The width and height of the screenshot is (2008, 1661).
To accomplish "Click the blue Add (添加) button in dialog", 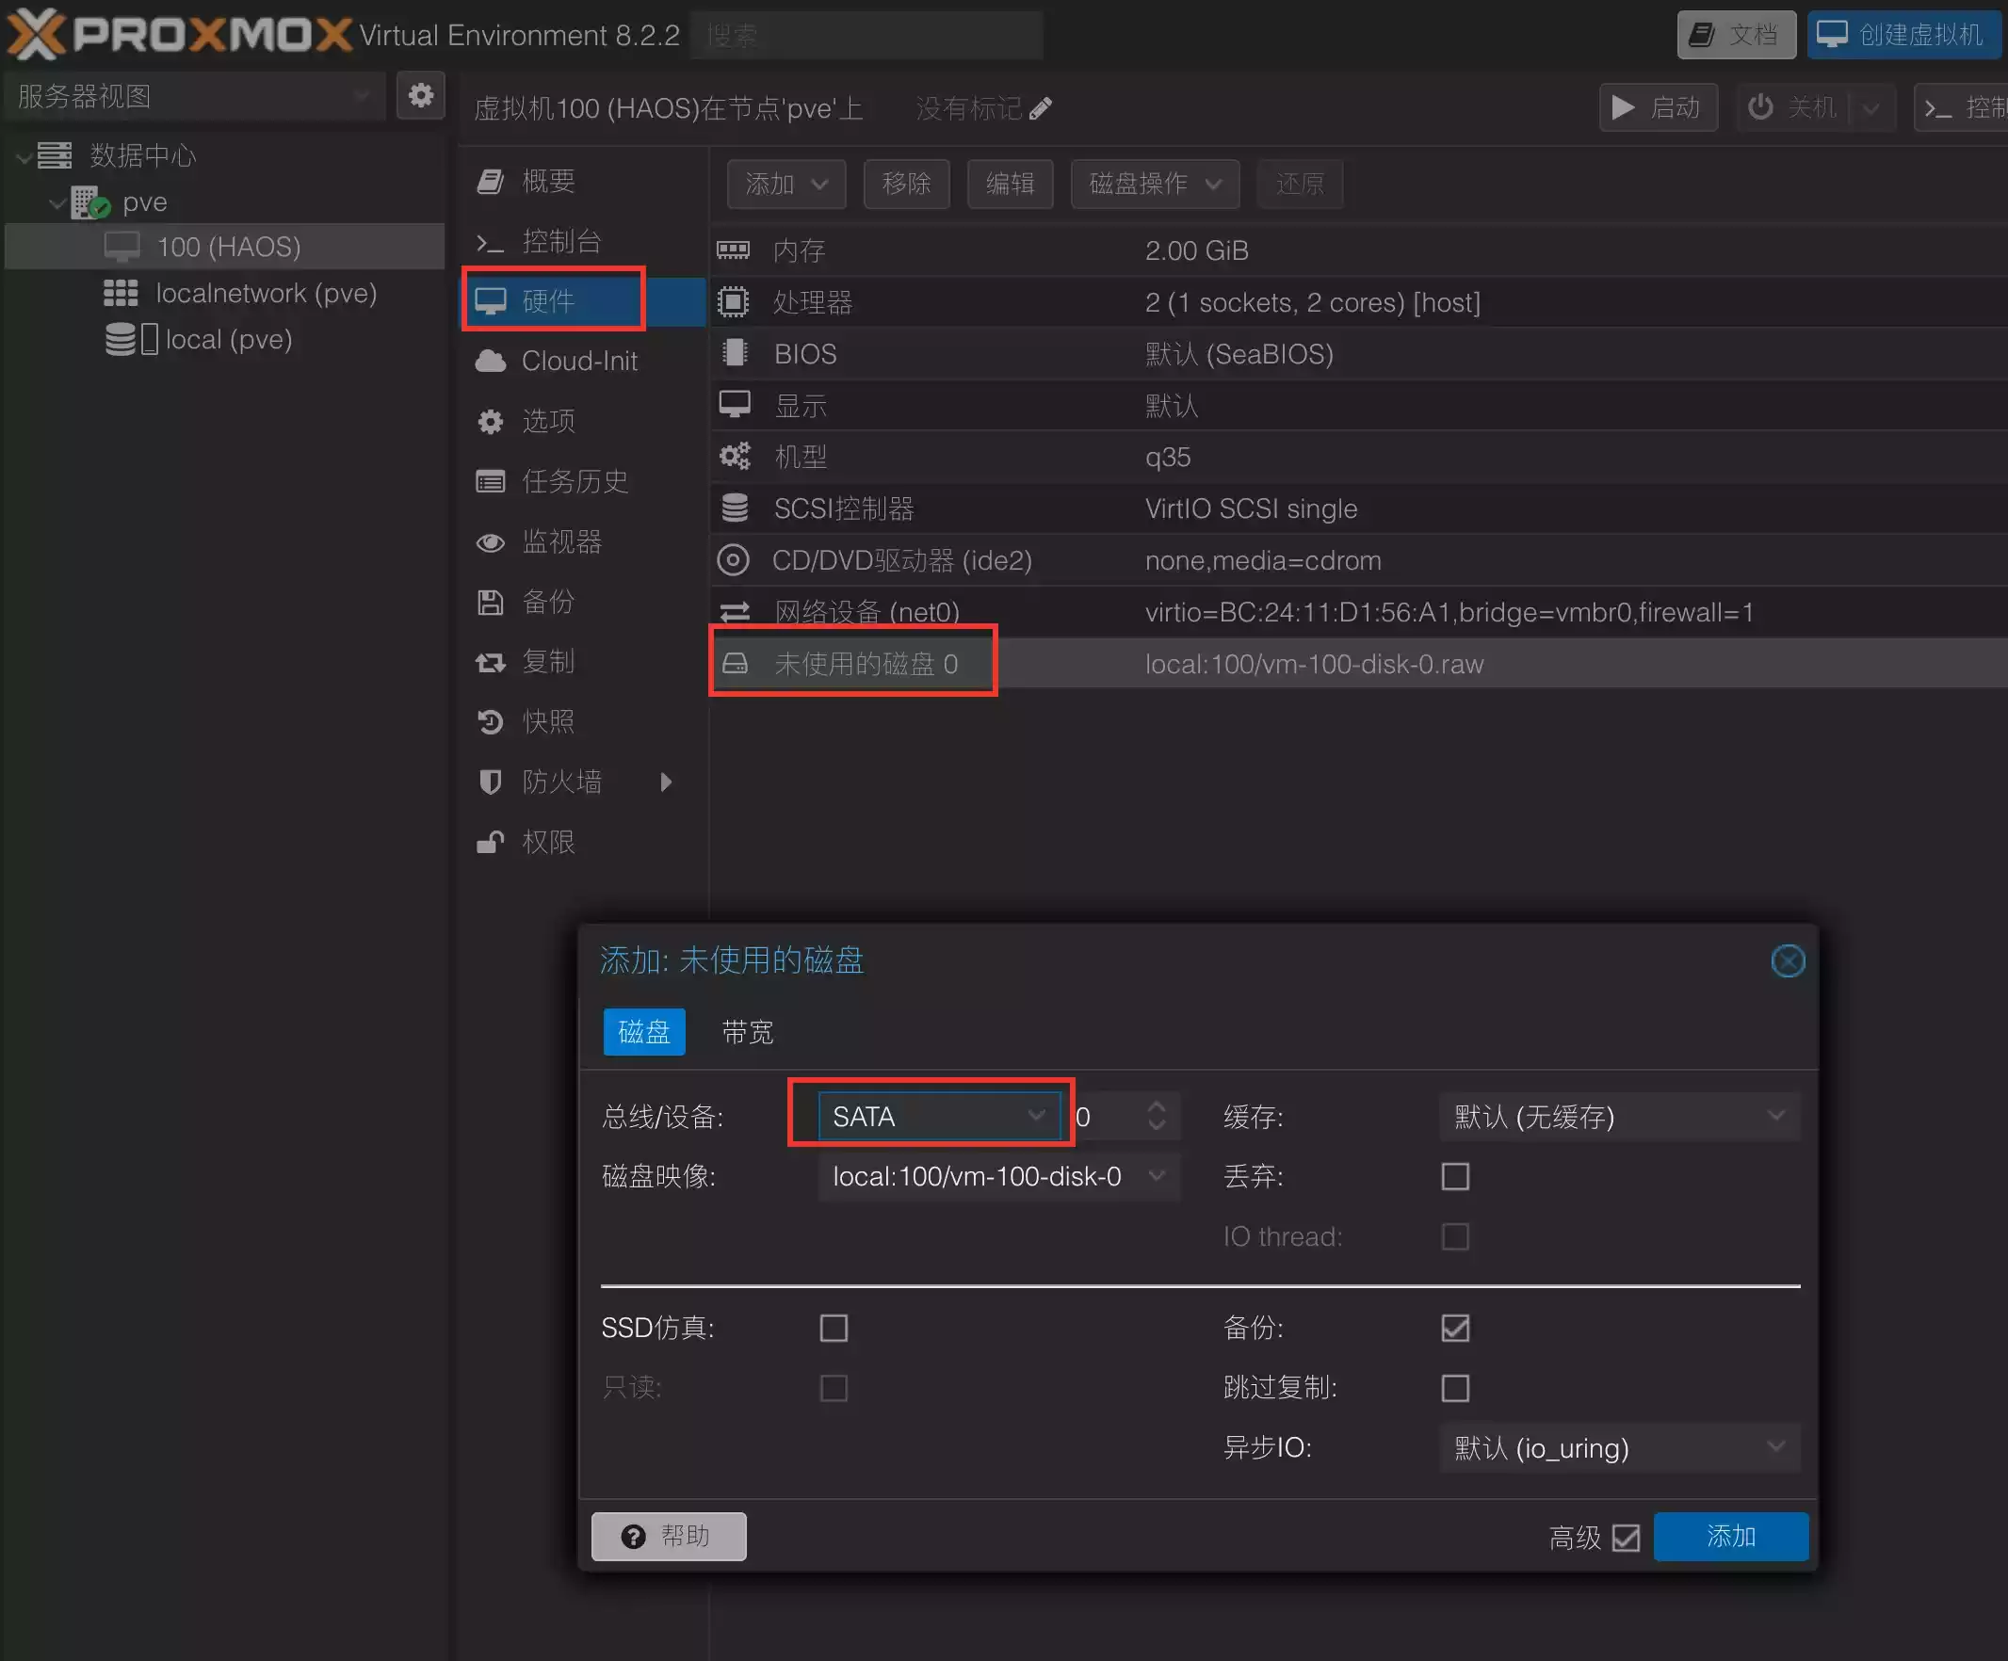I will coord(1730,1536).
